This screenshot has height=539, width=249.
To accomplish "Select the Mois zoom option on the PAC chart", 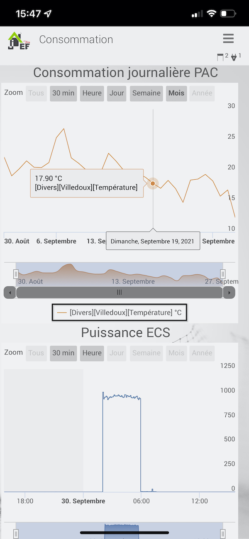I will 176,93.
